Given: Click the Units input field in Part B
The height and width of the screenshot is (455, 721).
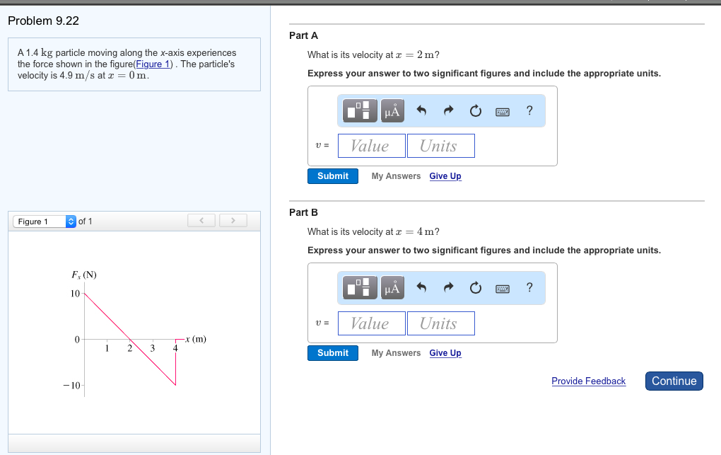Looking at the screenshot, I should pos(440,323).
